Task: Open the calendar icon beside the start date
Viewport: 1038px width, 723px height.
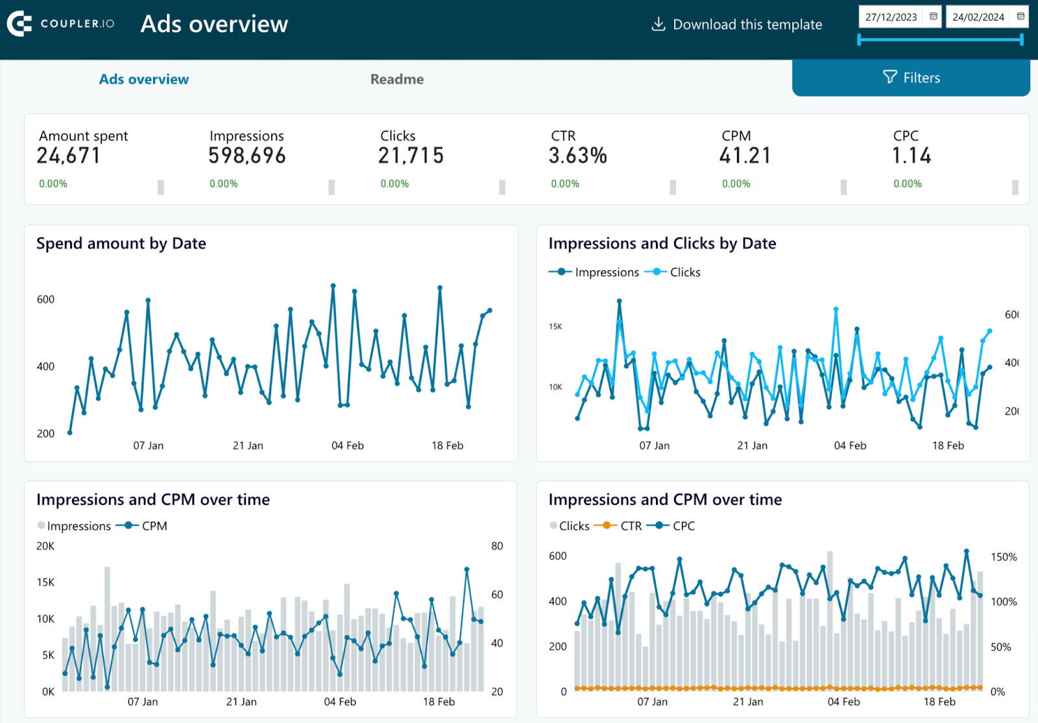Action: pos(932,17)
